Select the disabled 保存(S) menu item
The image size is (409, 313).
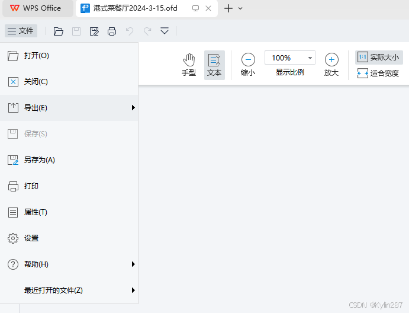point(69,134)
